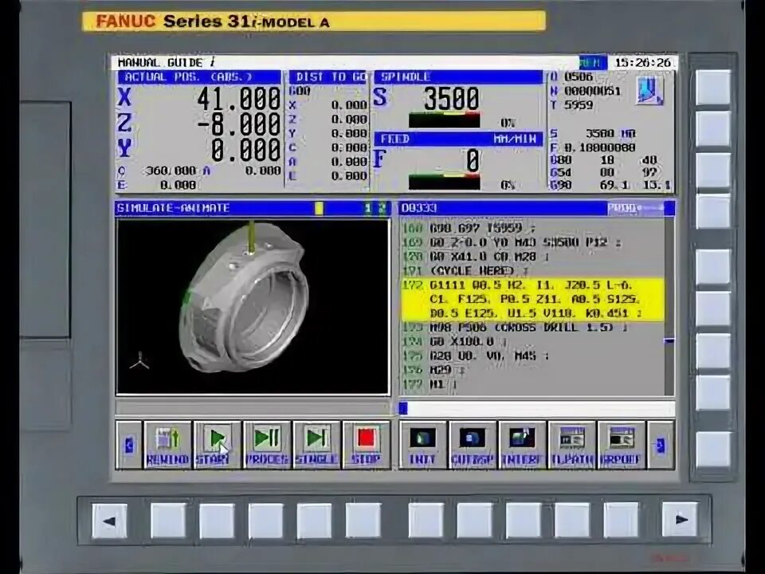Page soft keys left with on-screen left arrow
Viewport: 765px width, 574px height.
[129, 445]
